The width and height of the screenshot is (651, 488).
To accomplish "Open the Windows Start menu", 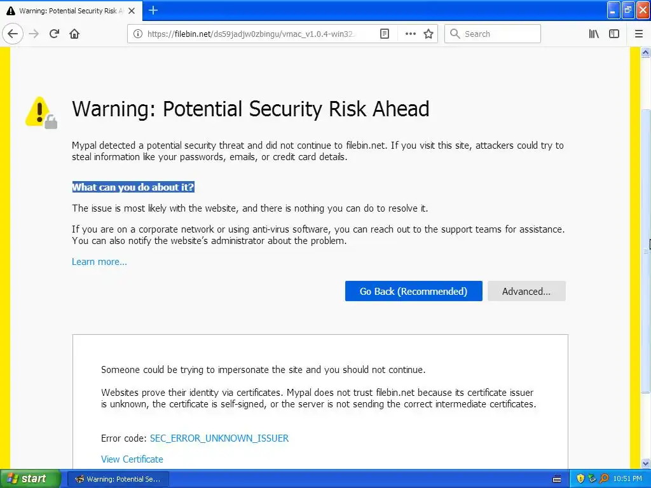I will [30, 478].
